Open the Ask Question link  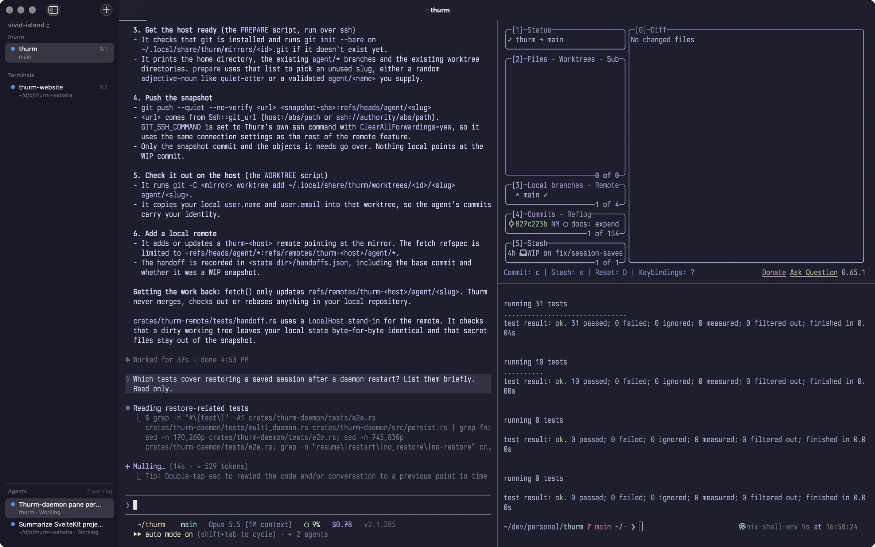click(814, 272)
